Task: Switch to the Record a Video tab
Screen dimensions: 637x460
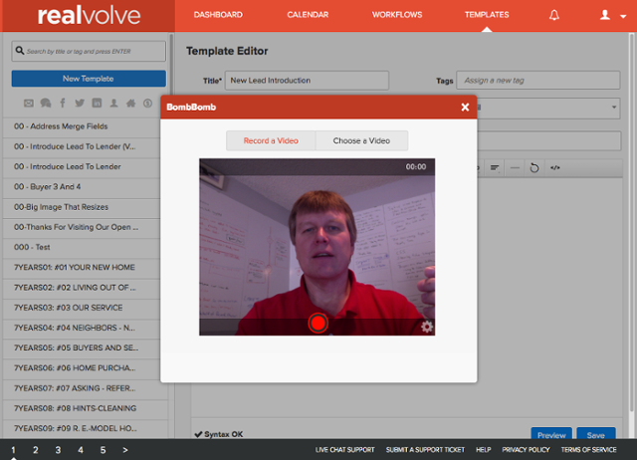Action: click(x=271, y=140)
